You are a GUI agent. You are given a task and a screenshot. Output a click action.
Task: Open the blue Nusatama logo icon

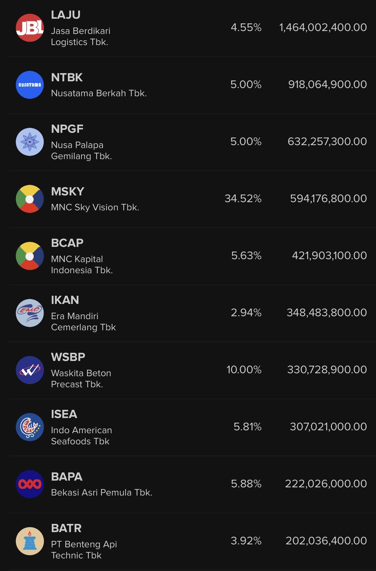(30, 85)
